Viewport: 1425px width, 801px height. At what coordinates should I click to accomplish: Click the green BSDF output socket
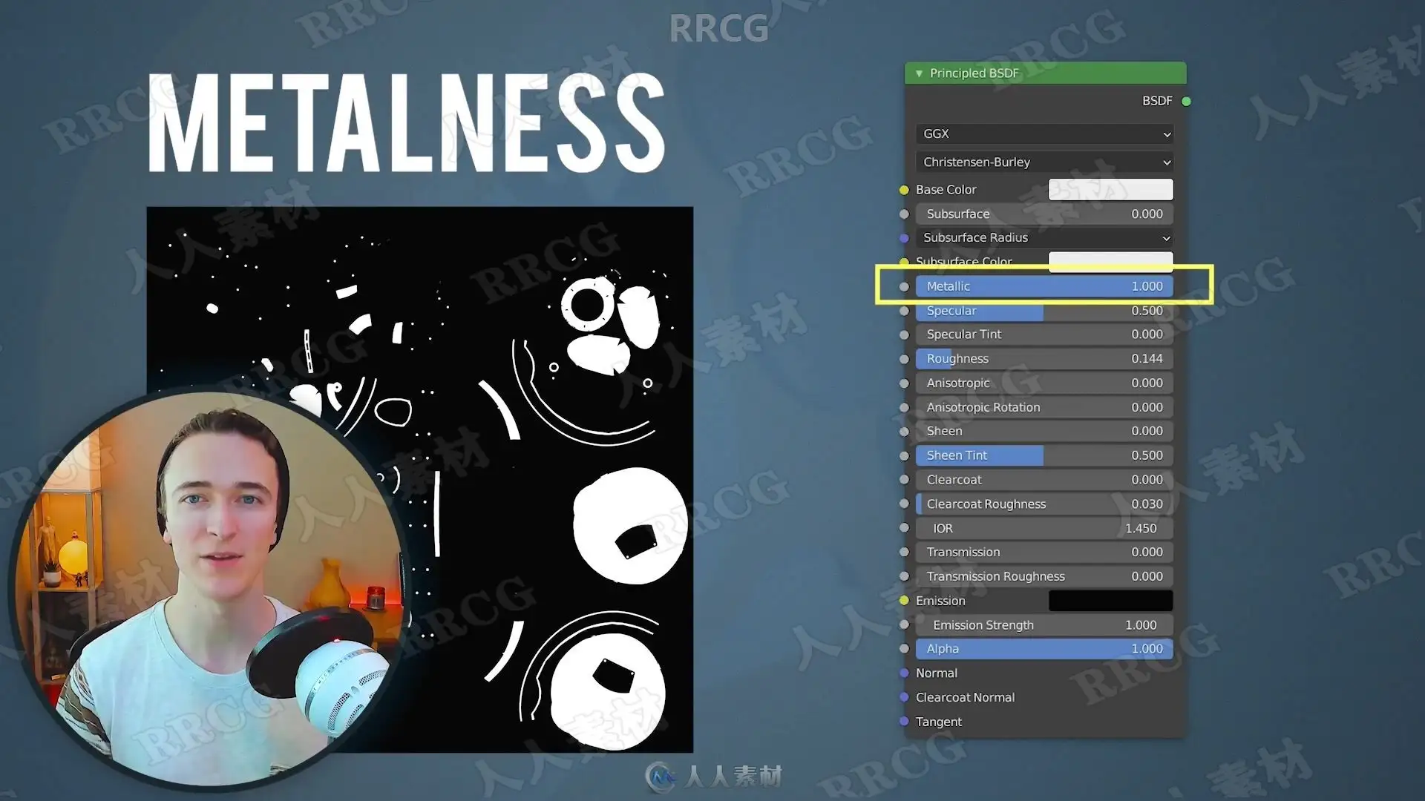point(1186,101)
